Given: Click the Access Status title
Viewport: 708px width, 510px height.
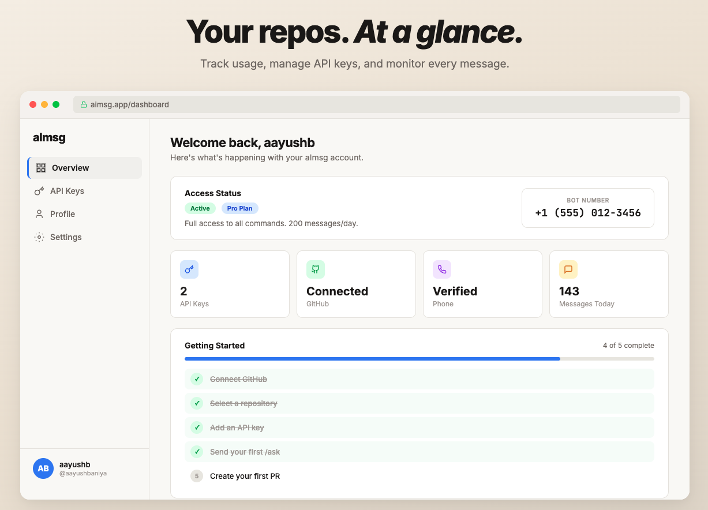Looking at the screenshot, I should coord(213,193).
